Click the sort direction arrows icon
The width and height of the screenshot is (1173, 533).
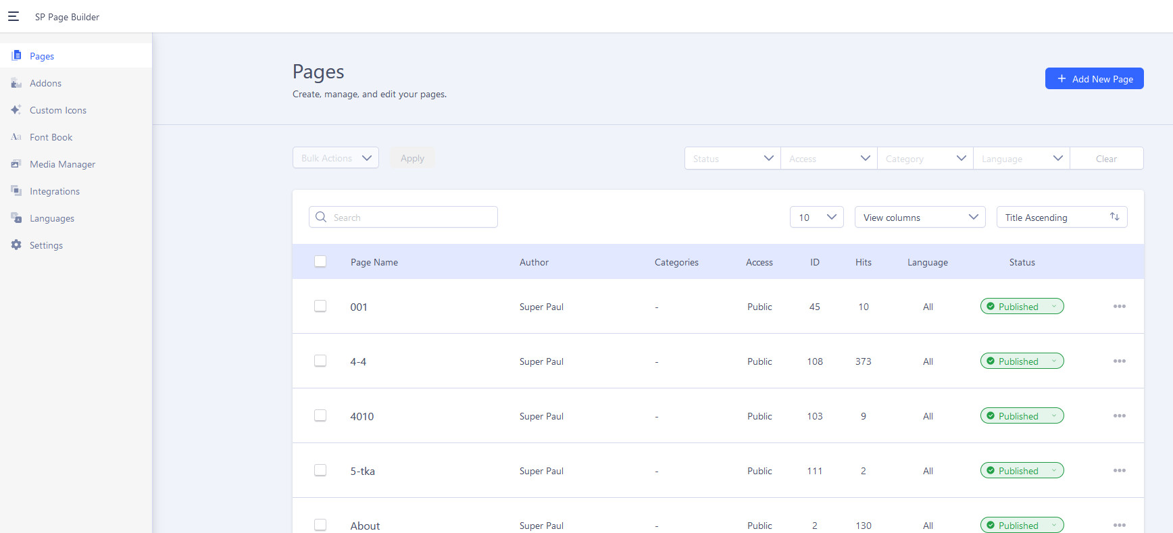coord(1114,217)
